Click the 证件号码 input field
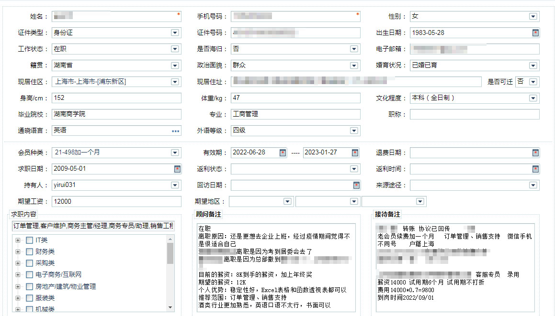555x316 pixels. (x=295, y=33)
